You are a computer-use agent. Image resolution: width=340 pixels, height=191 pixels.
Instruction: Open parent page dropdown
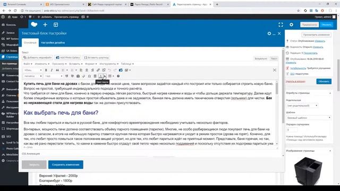[x=302, y=106]
